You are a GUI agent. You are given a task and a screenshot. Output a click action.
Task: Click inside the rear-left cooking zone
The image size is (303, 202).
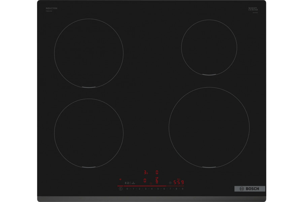tap(89, 53)
